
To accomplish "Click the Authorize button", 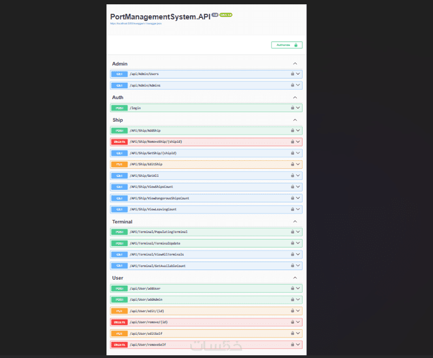I will click(x=287, y=45).
